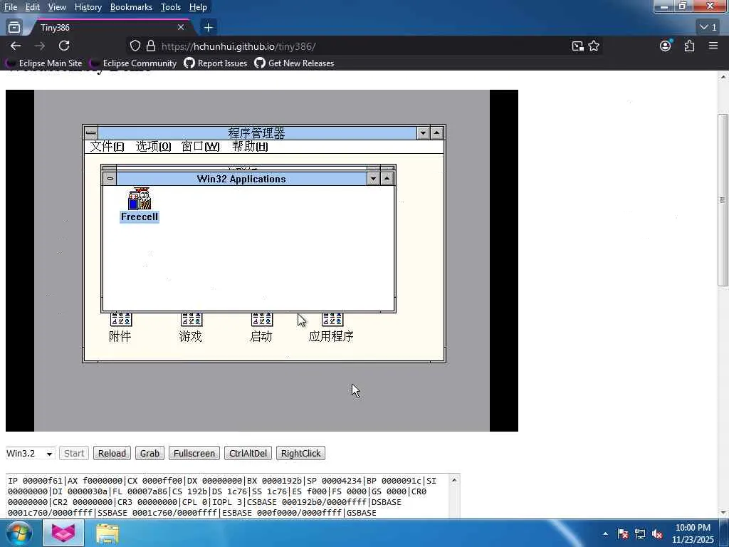Expand the list all tabs dropdown

708,28
